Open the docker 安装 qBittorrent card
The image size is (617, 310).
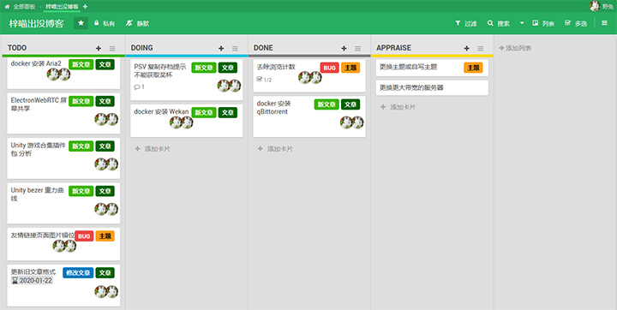[x=309, y=116]
